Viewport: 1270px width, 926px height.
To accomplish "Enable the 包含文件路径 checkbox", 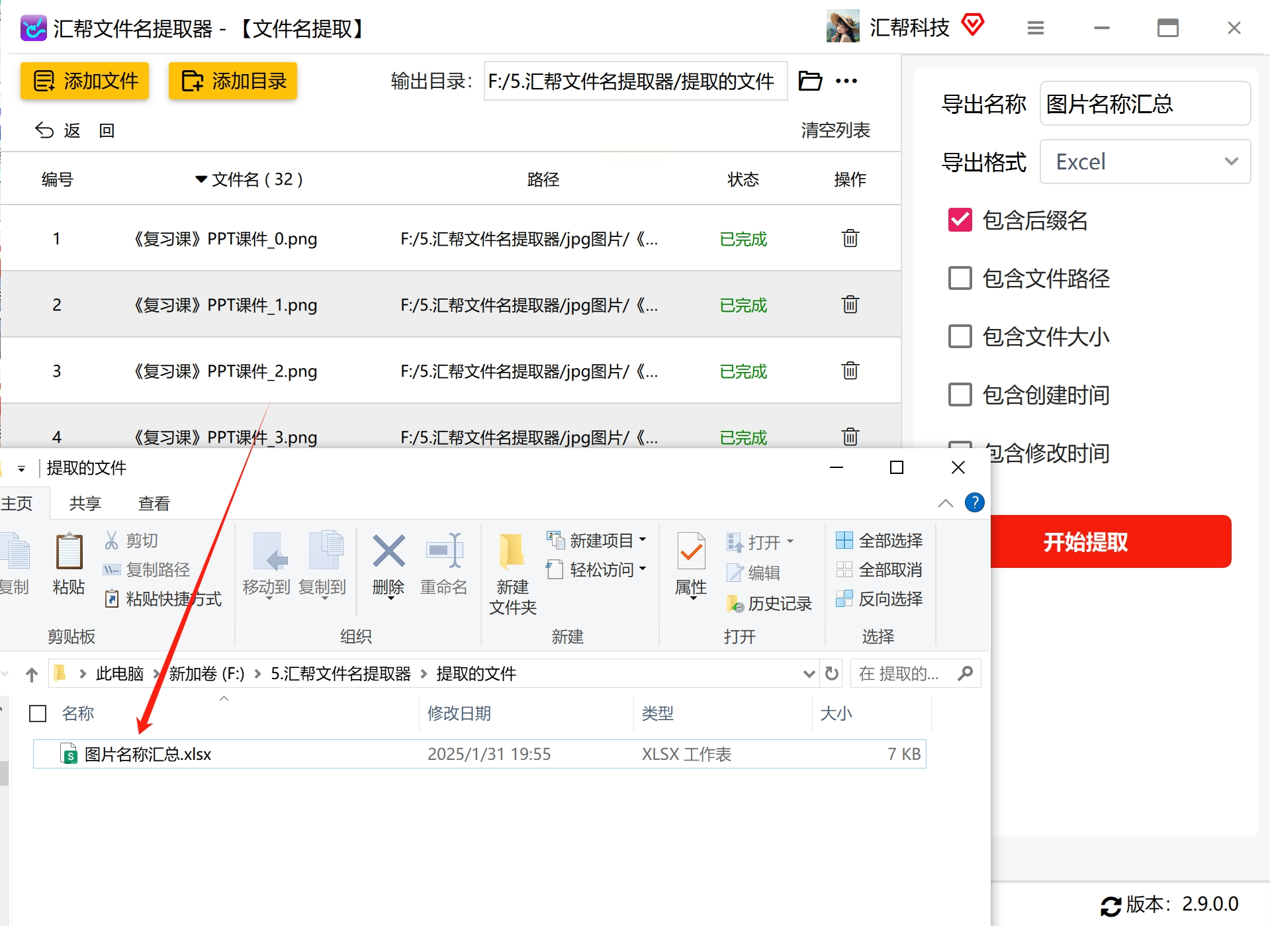I will [960, 278].
